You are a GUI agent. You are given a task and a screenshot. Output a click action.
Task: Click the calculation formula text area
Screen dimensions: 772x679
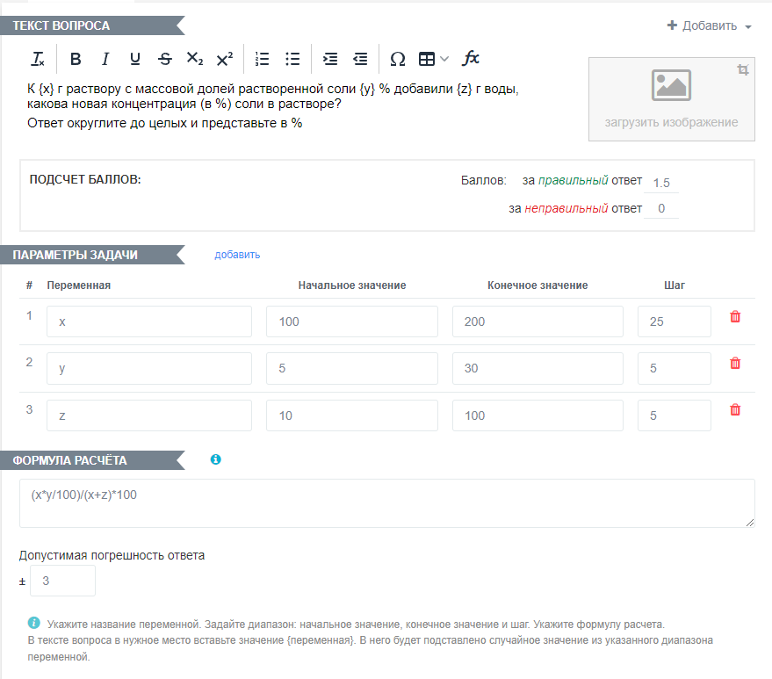[x=387, y=503]
